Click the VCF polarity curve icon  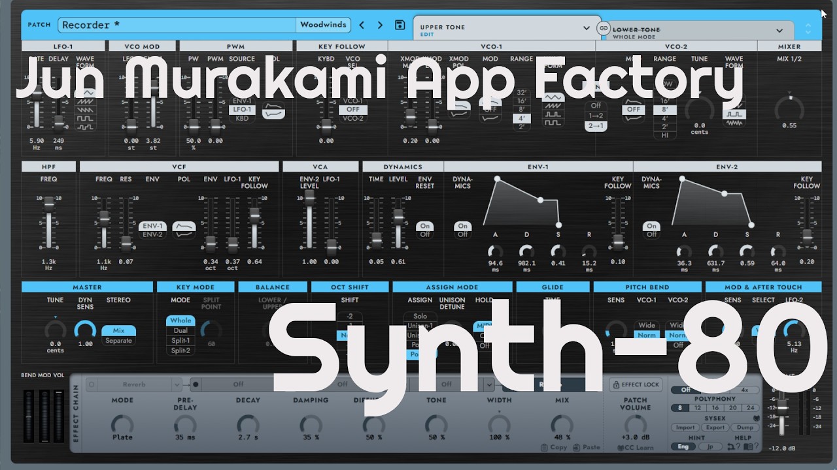184,230
